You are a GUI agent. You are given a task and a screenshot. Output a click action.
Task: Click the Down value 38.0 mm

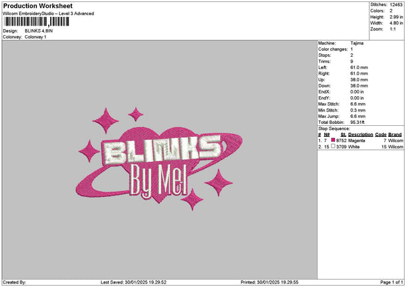[359, 86]
